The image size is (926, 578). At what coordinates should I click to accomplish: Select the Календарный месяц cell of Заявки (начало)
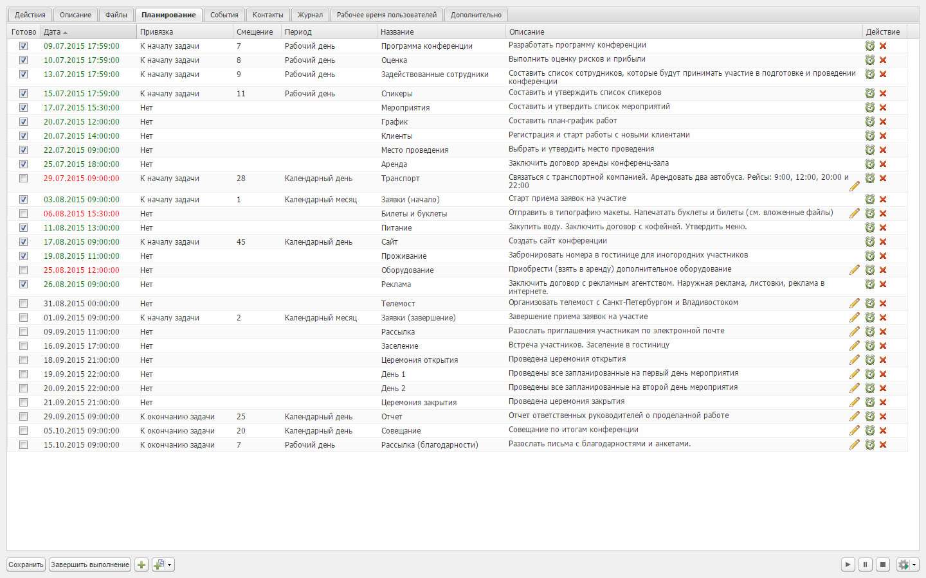click(x=321, y=200)
